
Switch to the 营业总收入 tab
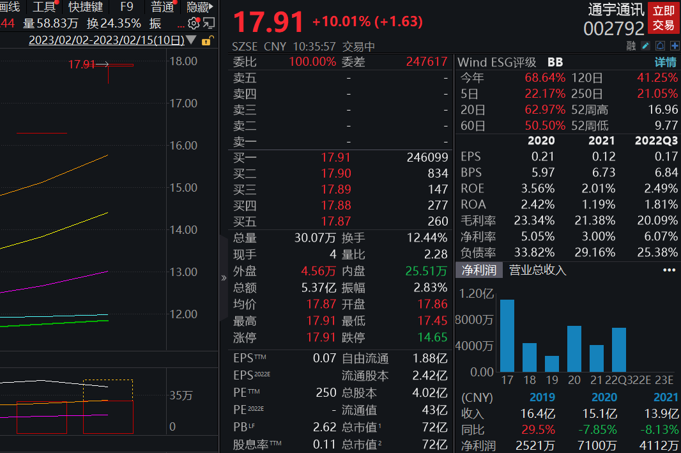coord(537,270)
